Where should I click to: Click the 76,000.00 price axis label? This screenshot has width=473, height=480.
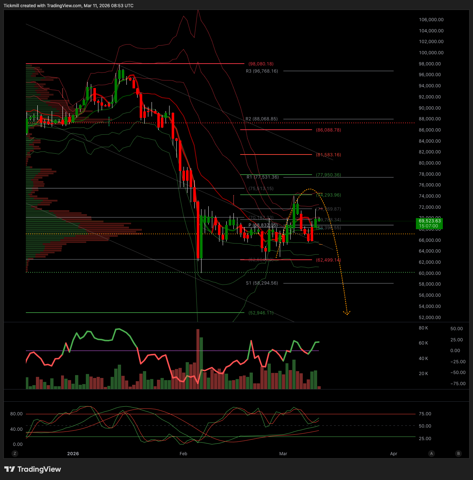tap(430, 185)
